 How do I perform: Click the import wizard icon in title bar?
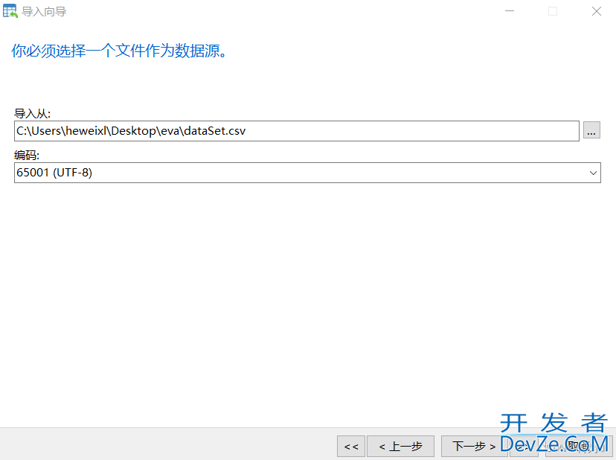(x=10, y=11)
